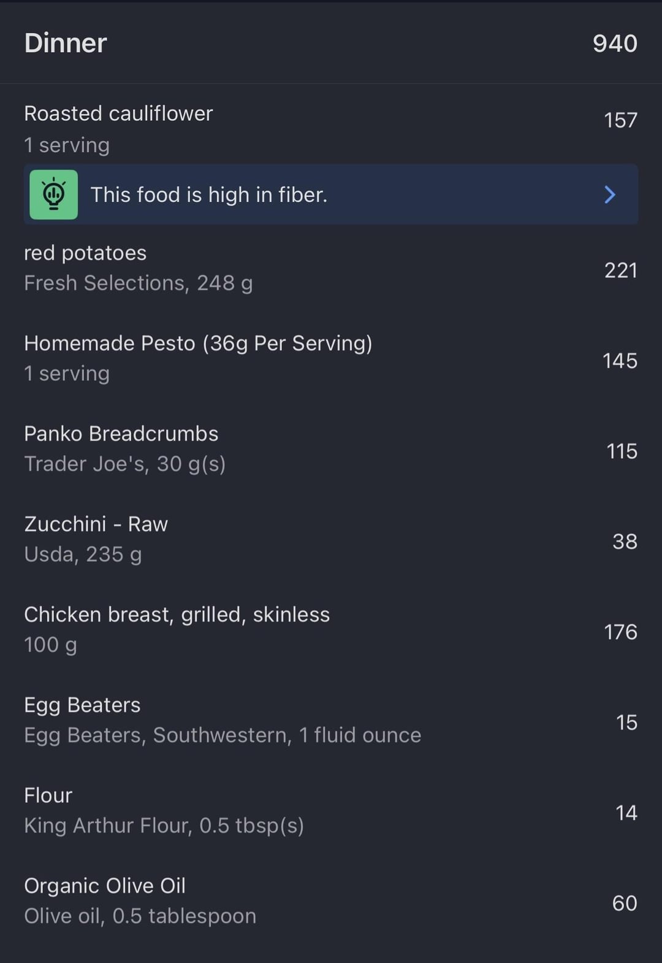Select Chicken breast, grilled, skinless entry
This screenshot has width=662, height=963.
pyautogui.click(x=177, y=615)
